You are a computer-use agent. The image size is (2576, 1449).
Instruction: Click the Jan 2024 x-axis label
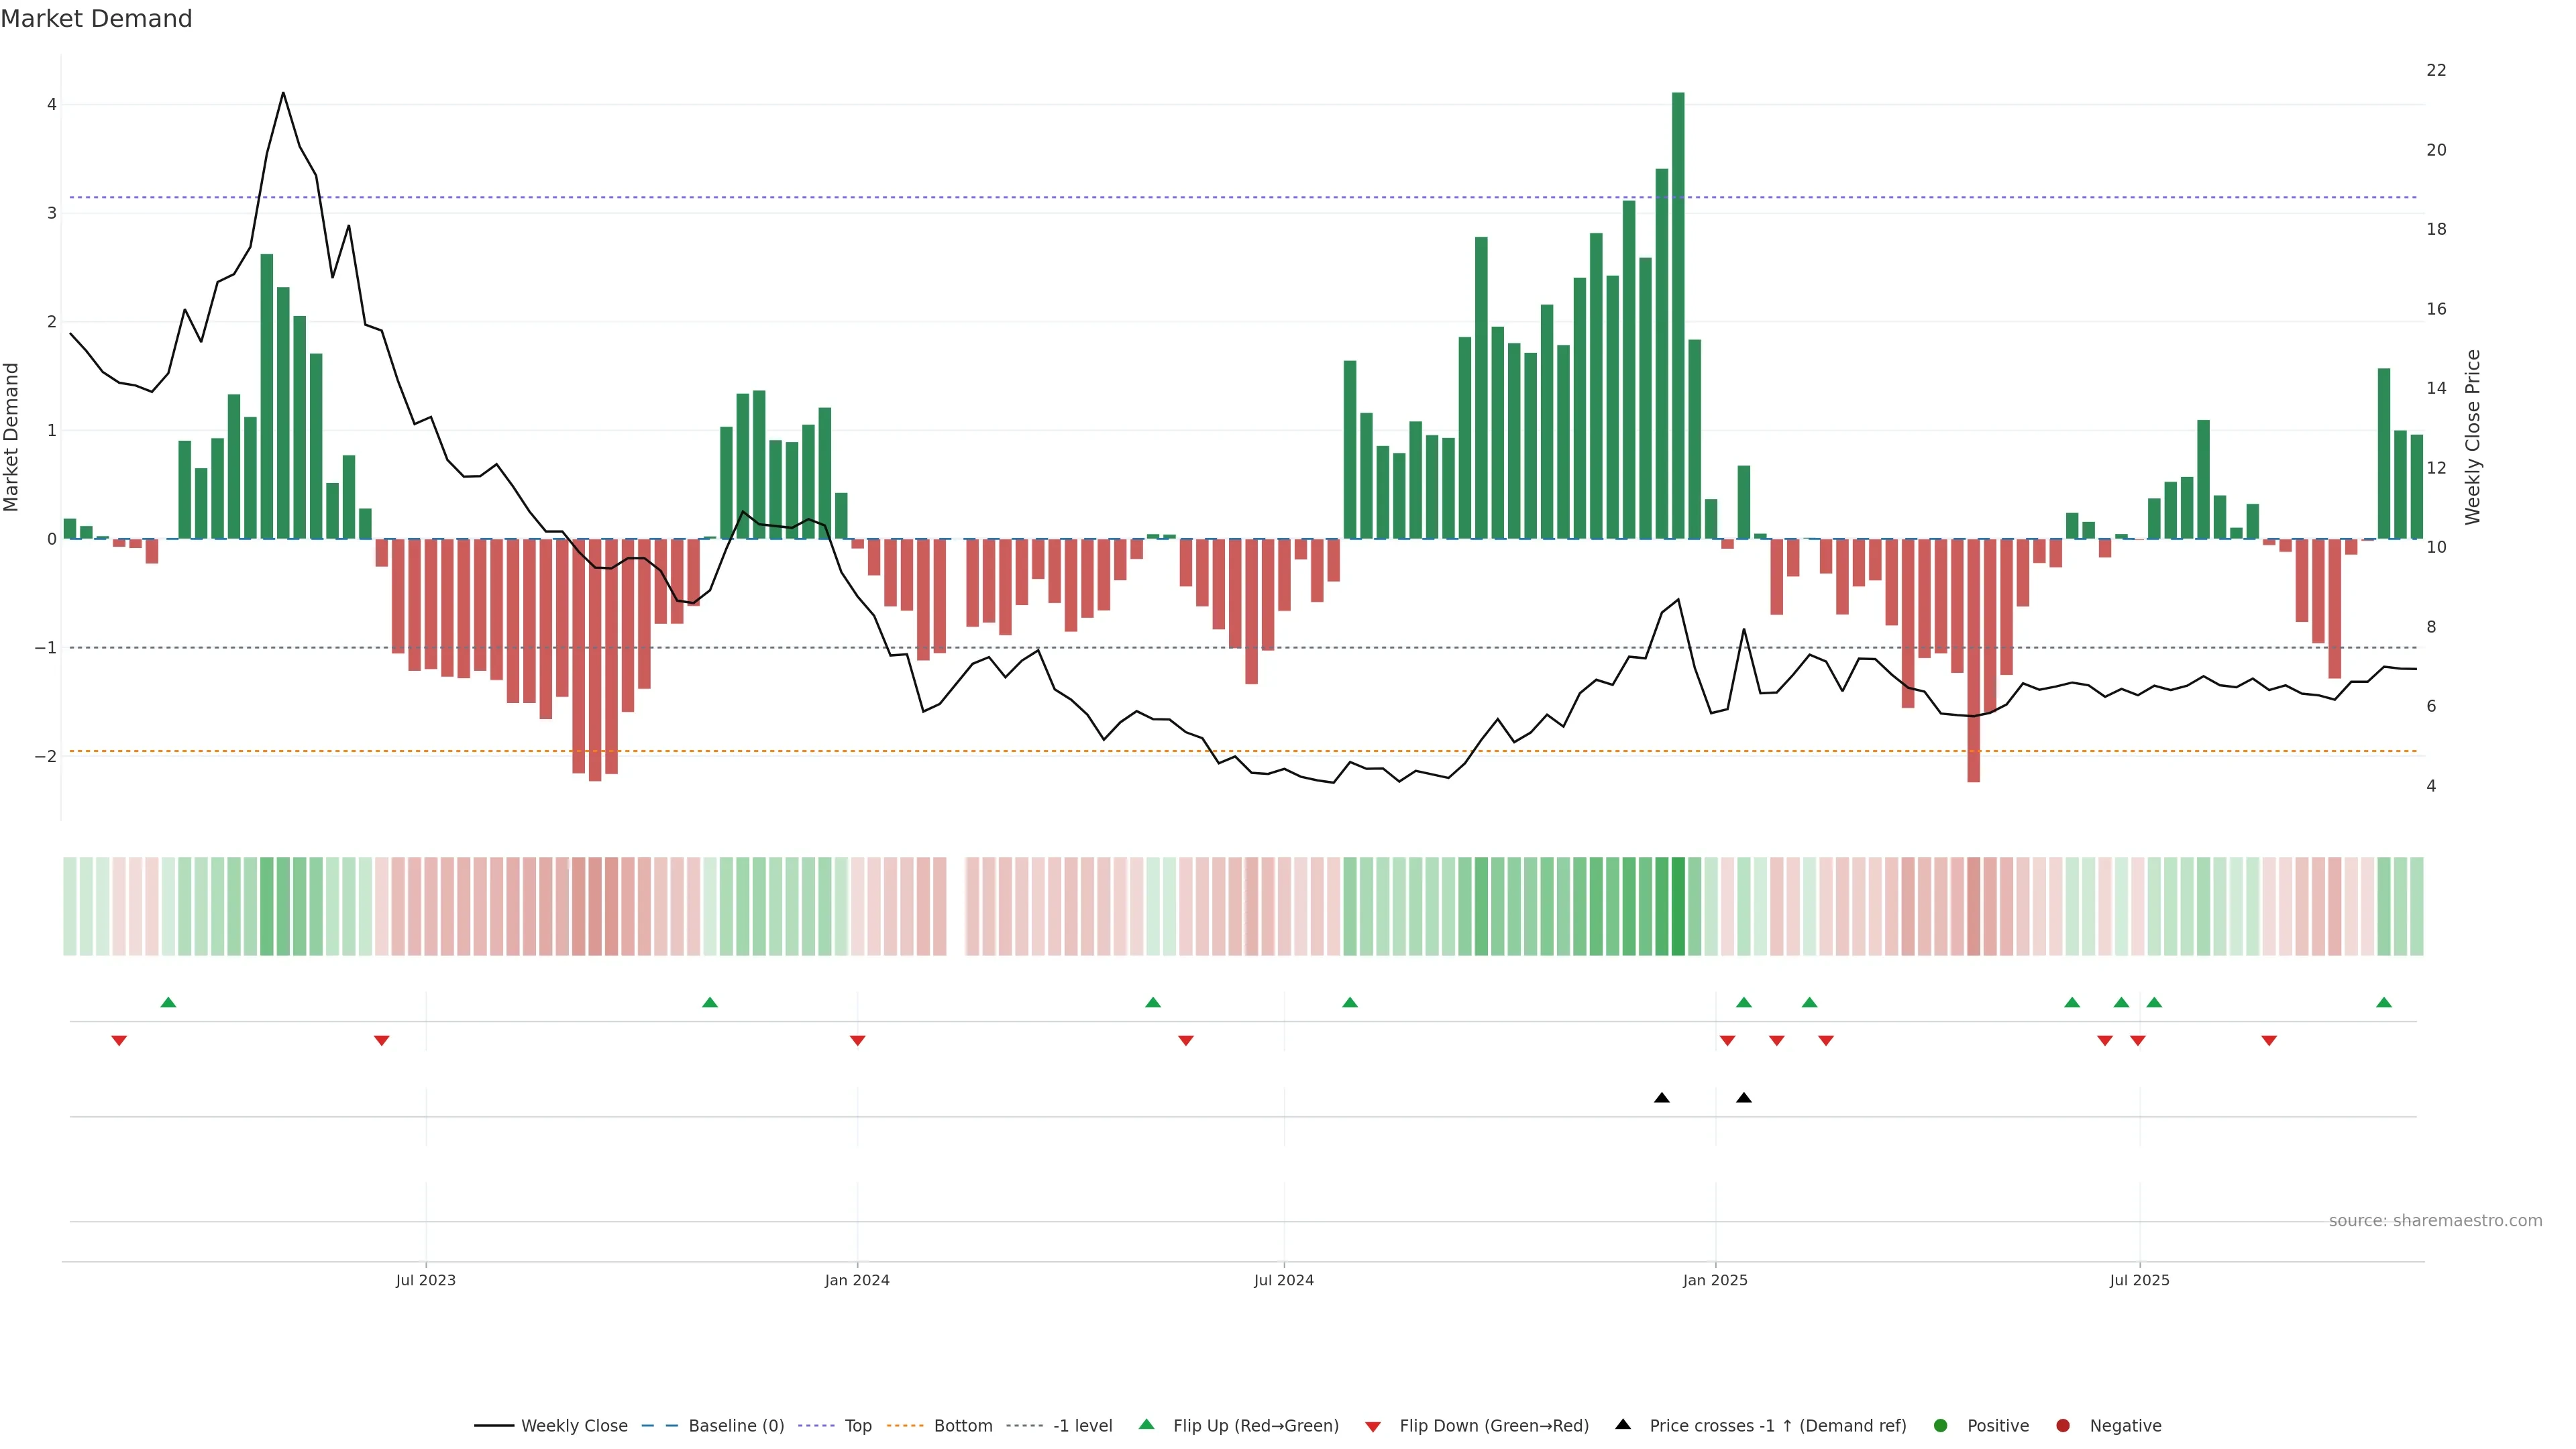[857, 1280]
